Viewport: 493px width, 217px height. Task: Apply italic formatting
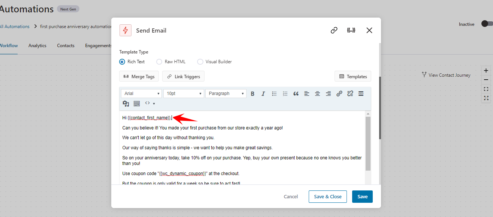tap(263, 94)
